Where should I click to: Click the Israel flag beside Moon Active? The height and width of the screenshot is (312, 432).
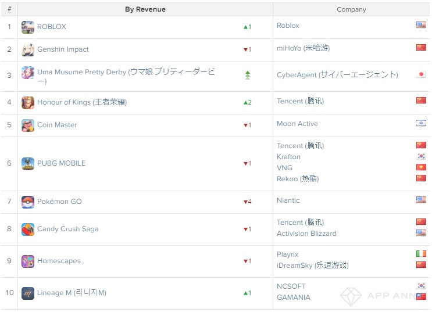coord(421,123)
